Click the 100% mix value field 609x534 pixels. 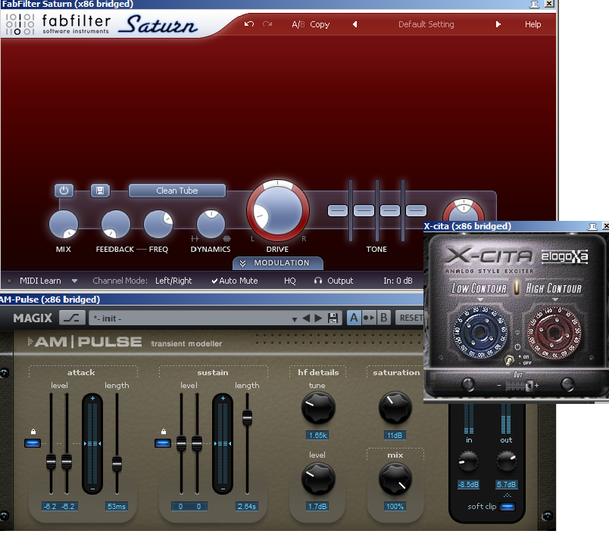click(395, 507)
